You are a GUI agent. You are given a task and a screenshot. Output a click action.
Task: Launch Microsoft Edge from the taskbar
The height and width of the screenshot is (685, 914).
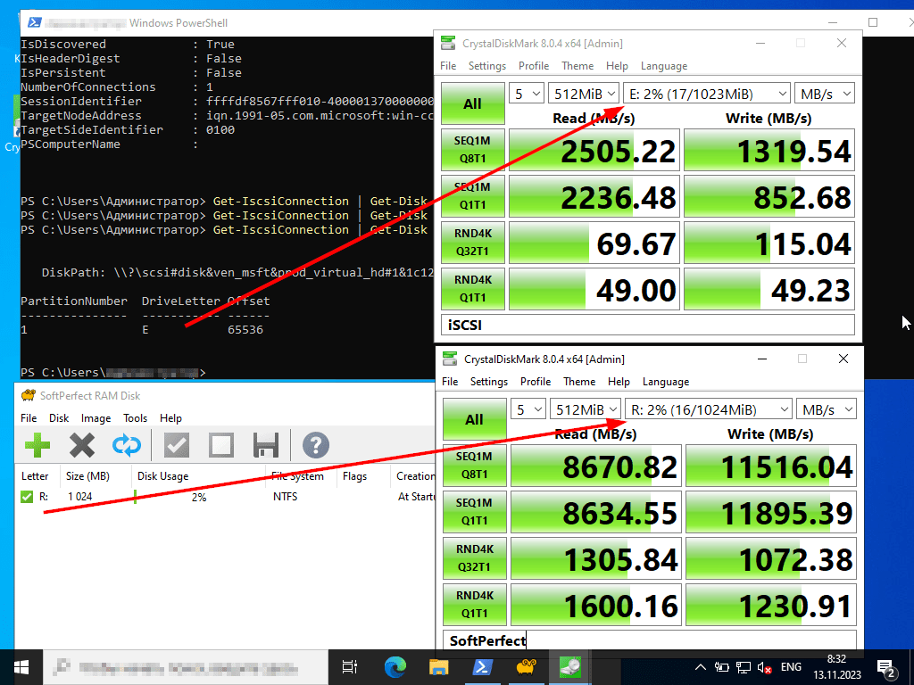[x=395, y=667]
